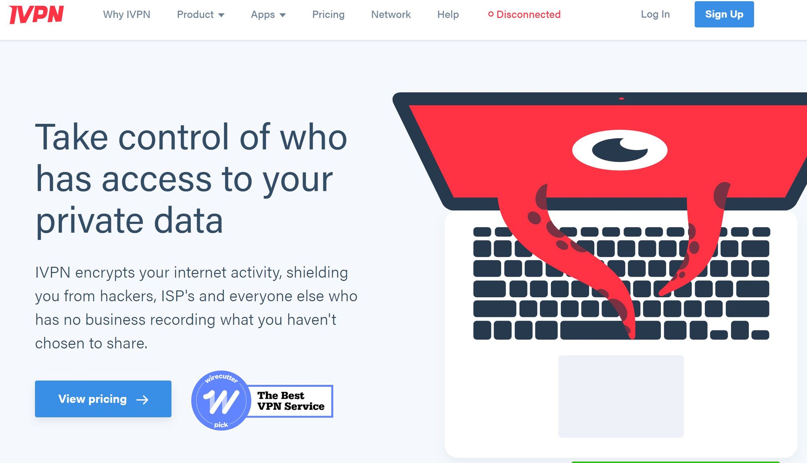
Task: Expand the Product dropdown menu
Action: point(201,15)
